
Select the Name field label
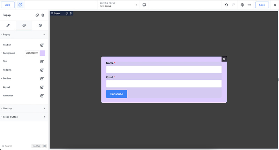click(x=110, y=63)
